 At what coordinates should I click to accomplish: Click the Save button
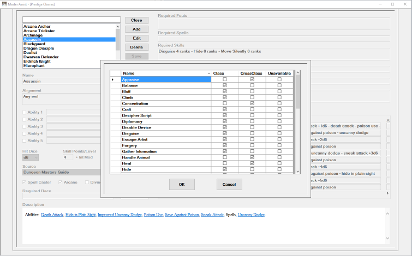136,56
